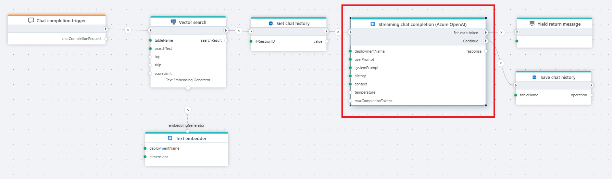Click the chat bubble icon on Chat completion trigger
This screenshot has height=179, width=612.
31,20
